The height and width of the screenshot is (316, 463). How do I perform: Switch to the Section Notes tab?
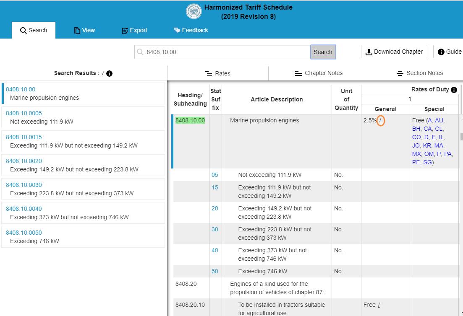pos(420,73)
